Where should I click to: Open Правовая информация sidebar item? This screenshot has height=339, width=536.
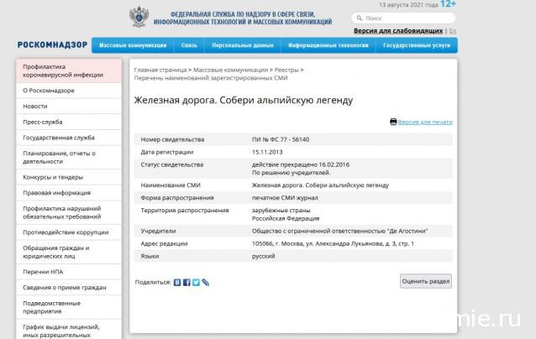click(69, 193)
